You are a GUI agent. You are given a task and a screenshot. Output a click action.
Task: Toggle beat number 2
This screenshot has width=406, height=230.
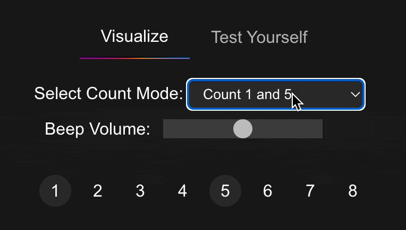pyautogui.click(x=98, y=191)
